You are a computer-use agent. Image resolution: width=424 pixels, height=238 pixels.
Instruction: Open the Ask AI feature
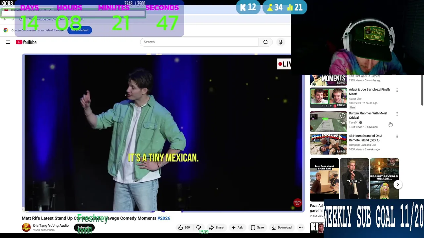coord(237,227)
